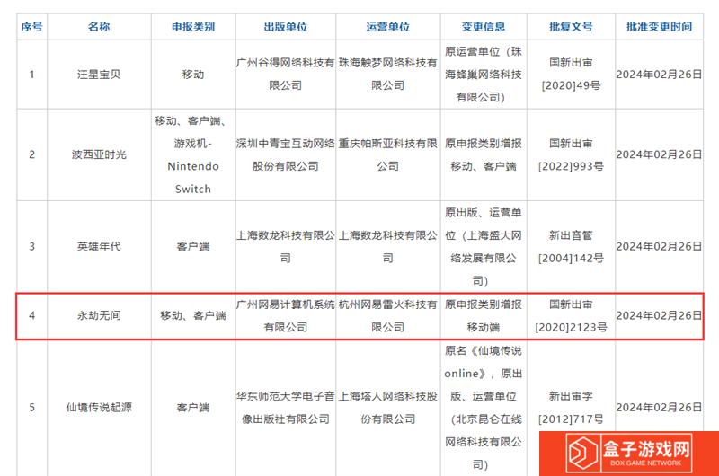Click approval number 国新出审[2022]993号
The image size is (719, 476).
(x=571, y=154)
